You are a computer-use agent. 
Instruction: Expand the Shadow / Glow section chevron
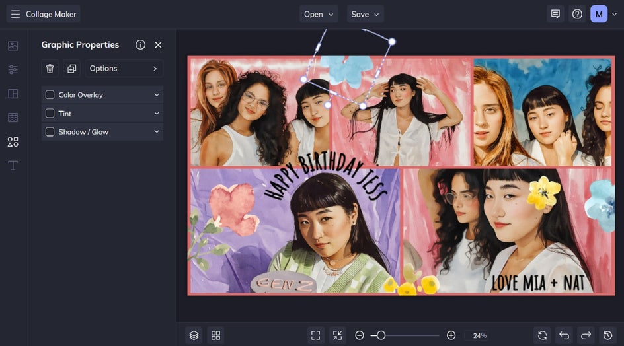[157, 131]
